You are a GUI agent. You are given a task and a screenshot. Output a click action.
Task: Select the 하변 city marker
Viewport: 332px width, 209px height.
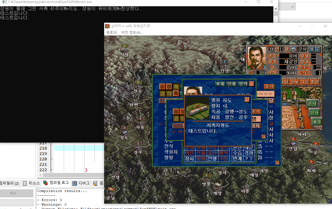pyautogui.click(x=134, y=101)
